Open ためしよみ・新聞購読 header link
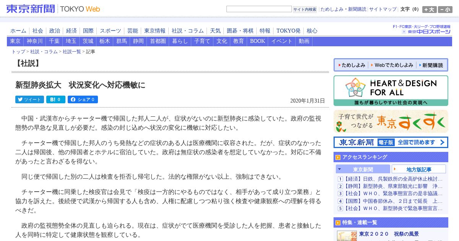Image resolution: width=459 pixels, height=241 pixels. (x=343, y=9)
